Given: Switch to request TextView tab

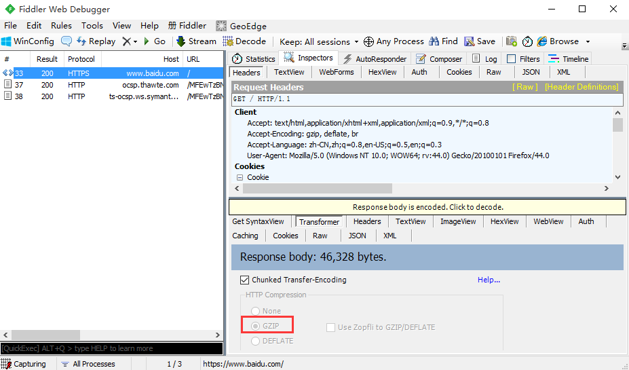Looking at the screenshot, I should click(289, 72).
